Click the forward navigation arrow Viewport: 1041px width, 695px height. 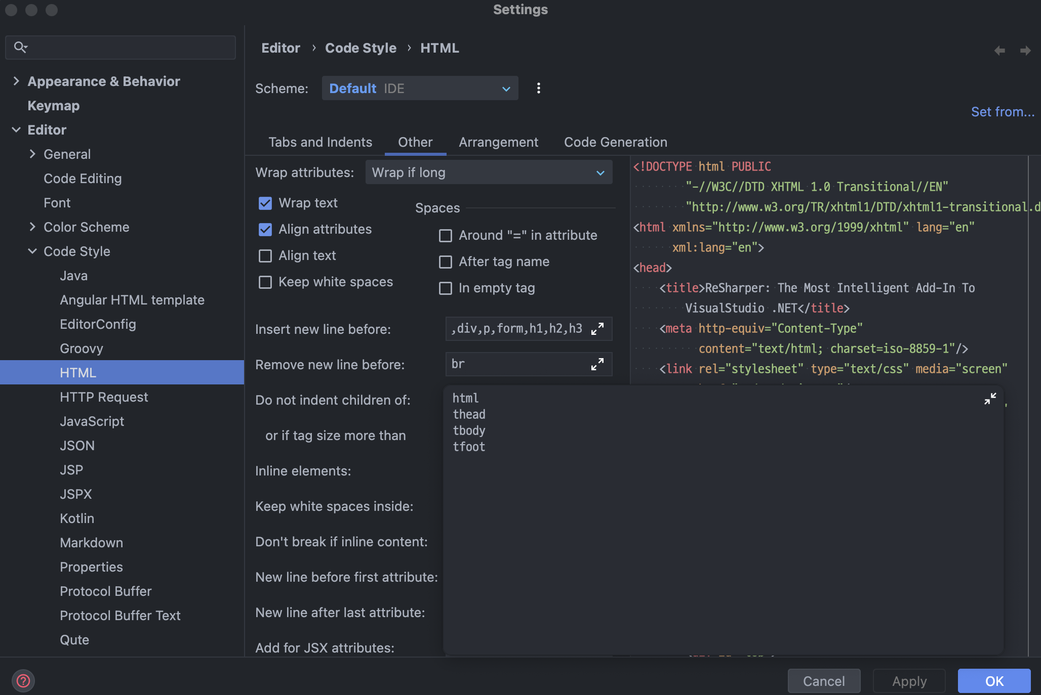pos(1025,51)
